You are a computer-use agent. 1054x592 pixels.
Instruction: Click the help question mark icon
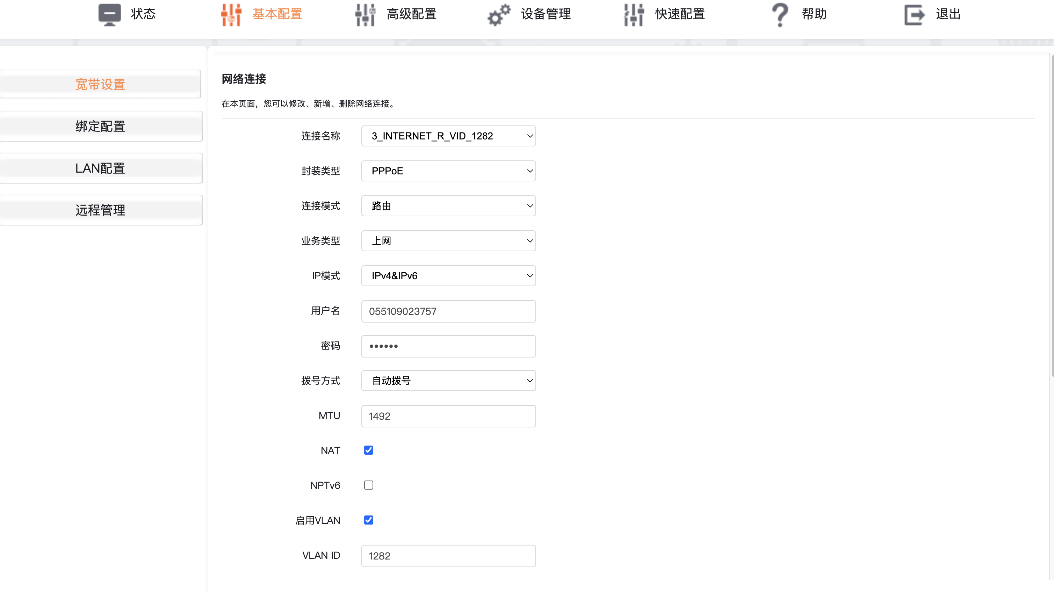point(780,15)
